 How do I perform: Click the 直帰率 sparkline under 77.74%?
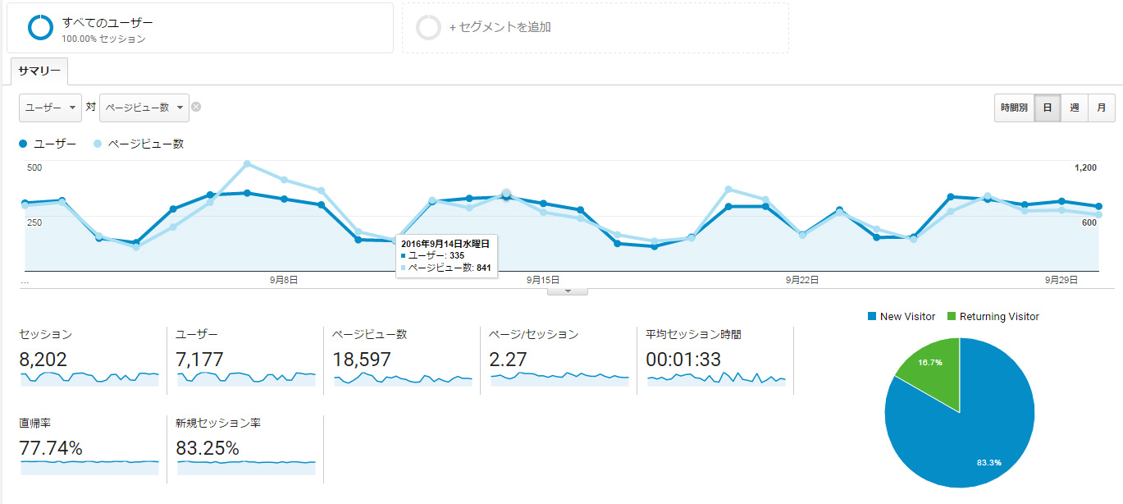tap(89, 466)
